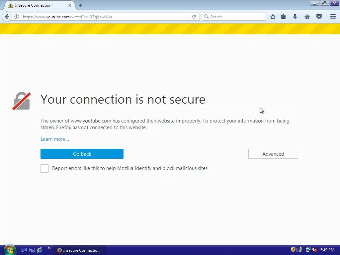Open Windows Security shield tray icon
The image size is (340, 255).
point(293,250)
